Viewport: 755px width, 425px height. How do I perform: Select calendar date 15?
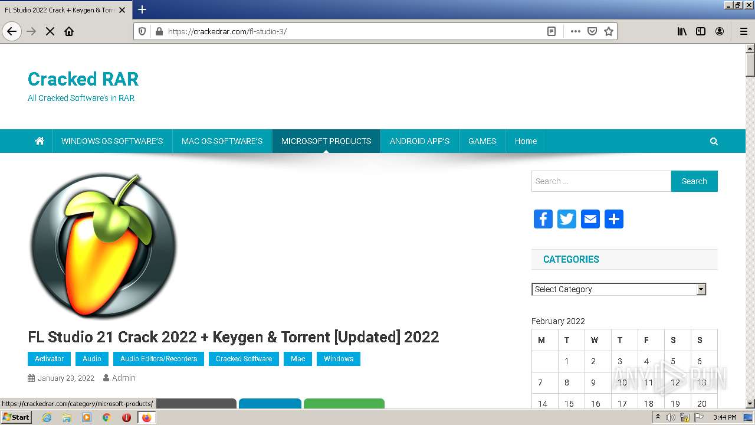[569, 404]
